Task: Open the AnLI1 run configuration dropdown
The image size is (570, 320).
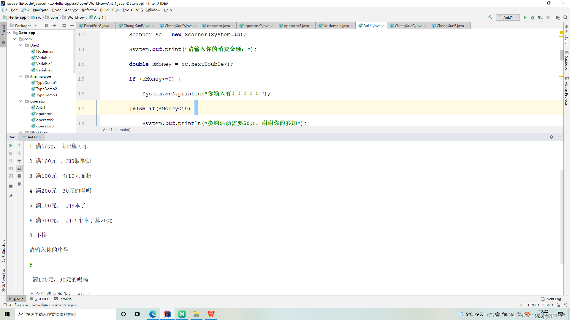Action: point(516,17)
